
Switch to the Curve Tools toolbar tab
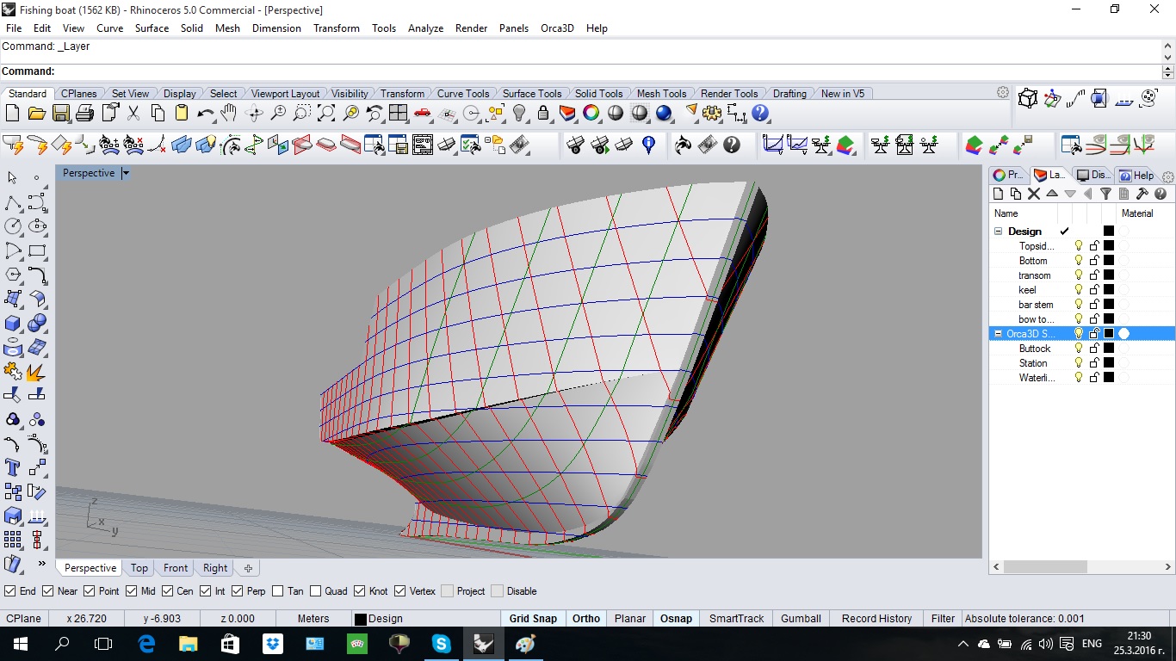pyautogui.click(x=463, y=94)
